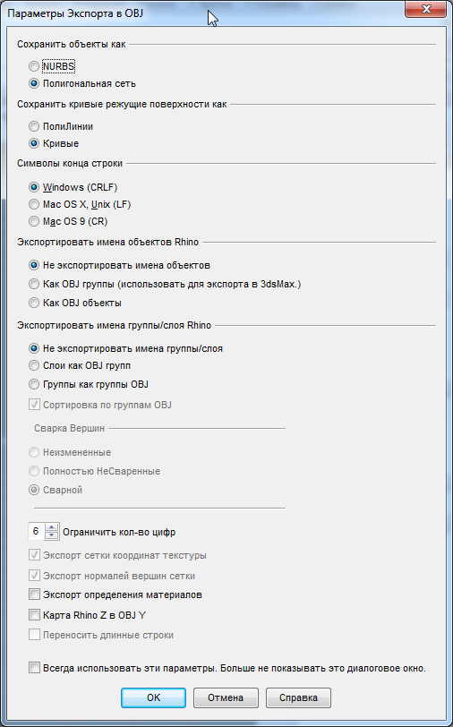Click the digit count field showing 6
This screenshot has height=727, width=453.
point(37,531)
